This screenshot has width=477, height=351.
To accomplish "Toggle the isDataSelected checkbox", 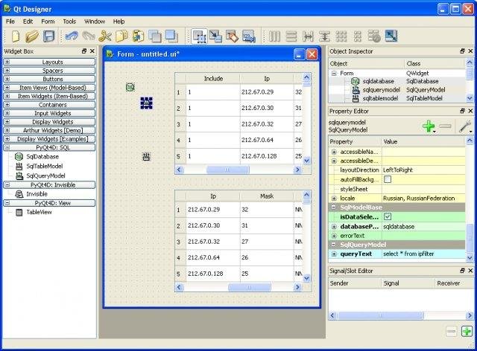I will coord(388,216).
